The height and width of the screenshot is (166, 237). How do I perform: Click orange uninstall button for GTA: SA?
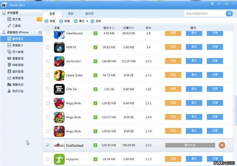click(173, 89)
